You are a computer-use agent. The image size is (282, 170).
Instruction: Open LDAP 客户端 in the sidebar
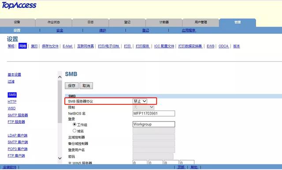tap(18, 135)
